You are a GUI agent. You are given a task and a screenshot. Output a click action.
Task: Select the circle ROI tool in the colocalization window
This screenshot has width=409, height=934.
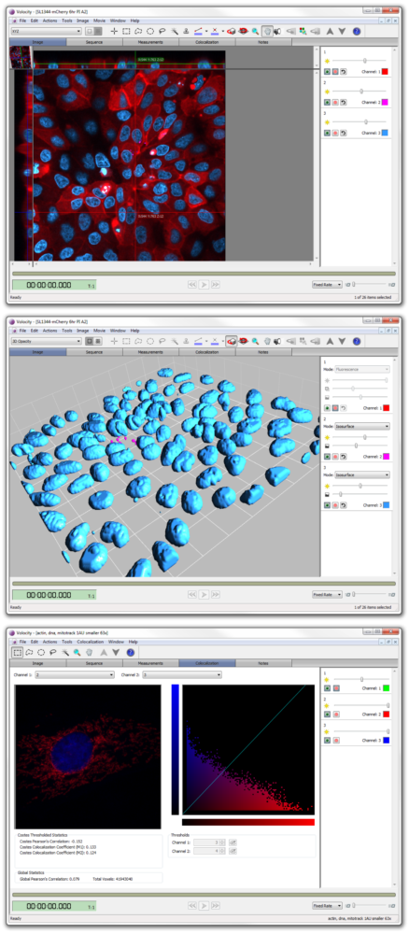tap(42, 652)
